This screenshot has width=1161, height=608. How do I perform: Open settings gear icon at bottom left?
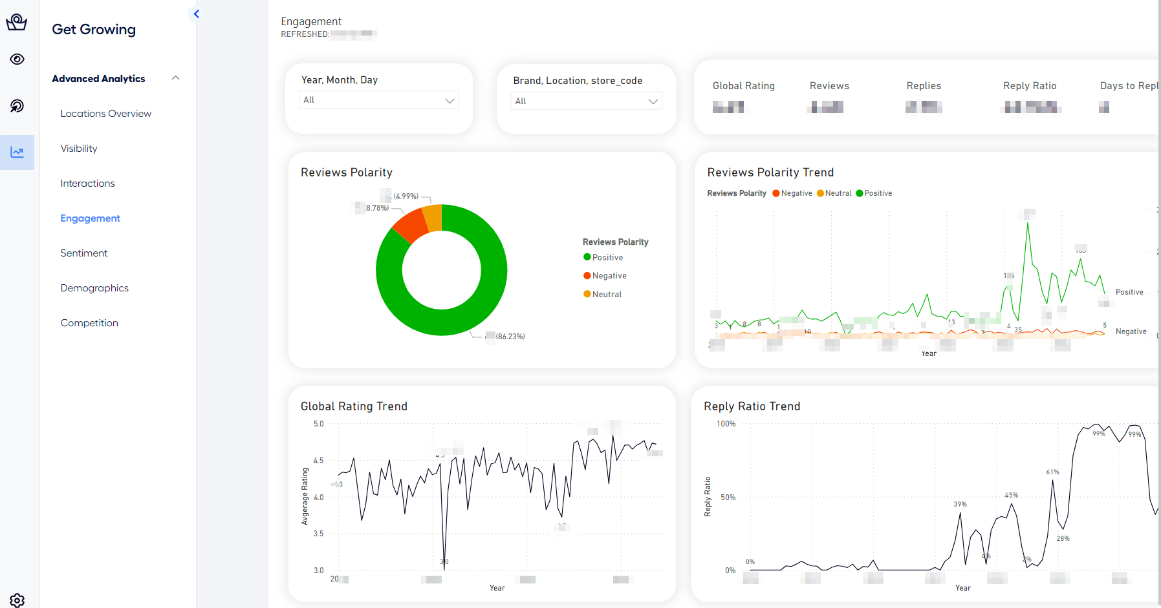[17, 600]
